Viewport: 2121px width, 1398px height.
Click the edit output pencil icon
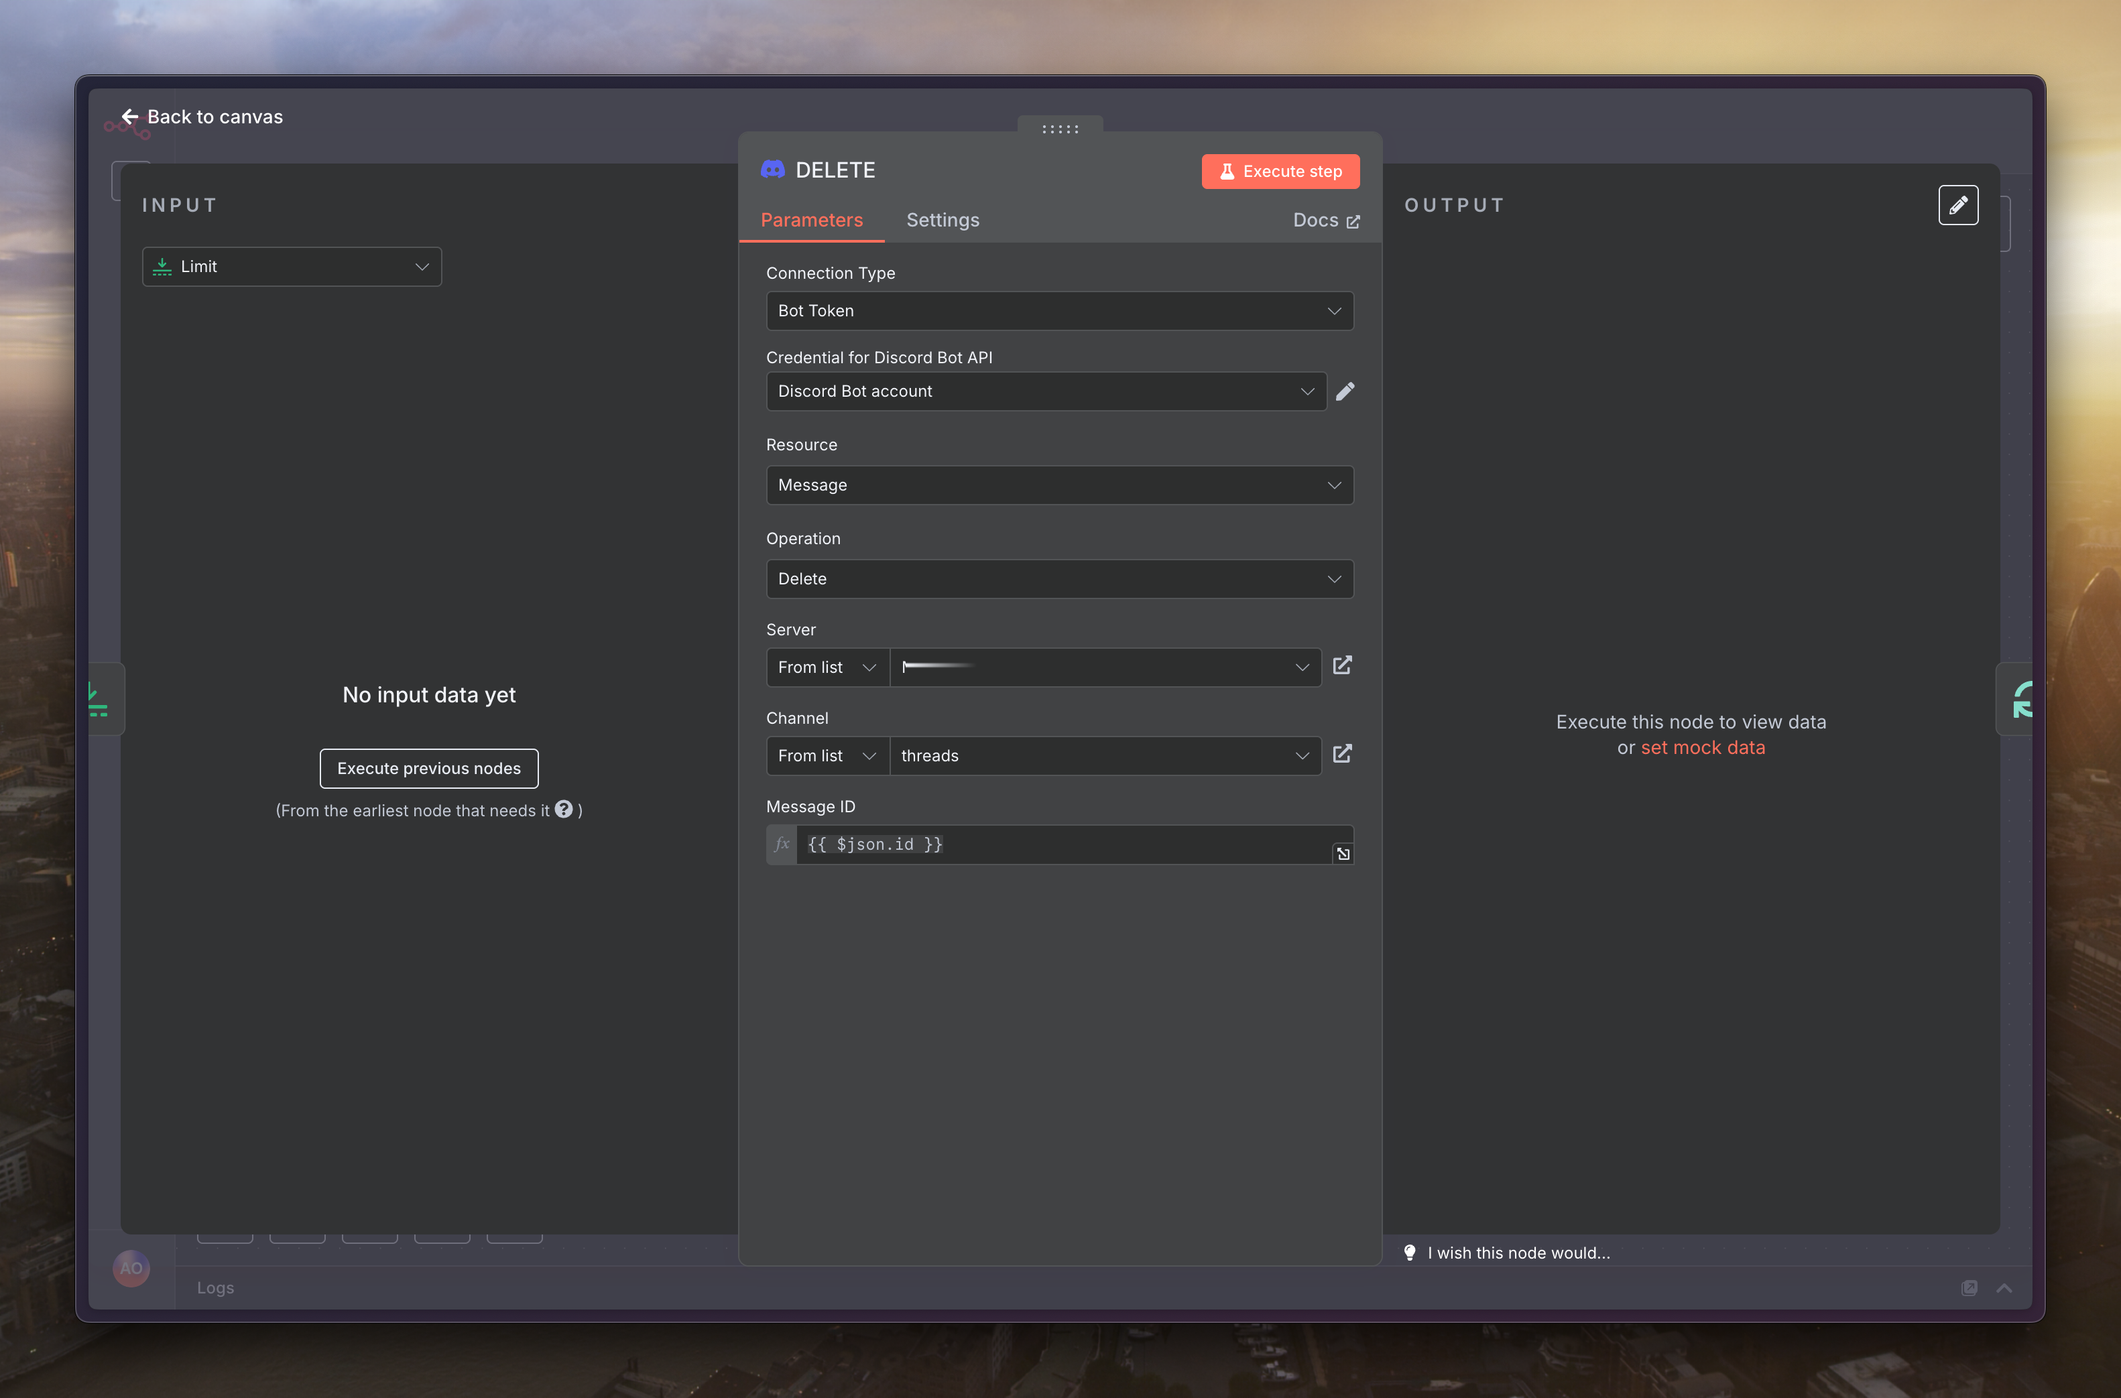1958,205
